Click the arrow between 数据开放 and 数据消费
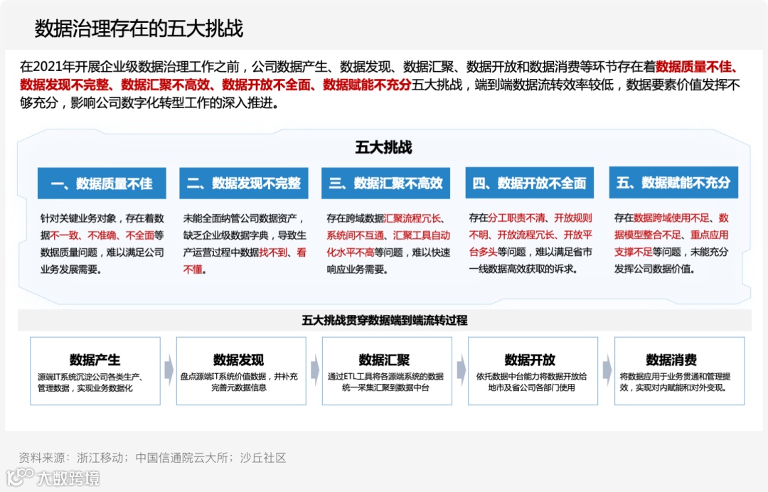This screenshot has height=492, width=768. coord(607,370)
